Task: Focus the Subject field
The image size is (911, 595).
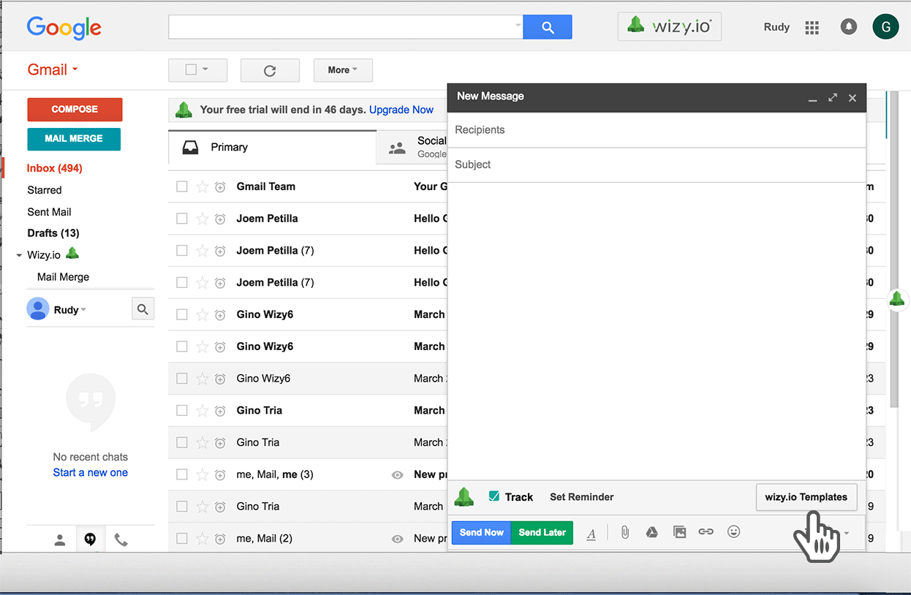Action: click(x=657, y=164)
